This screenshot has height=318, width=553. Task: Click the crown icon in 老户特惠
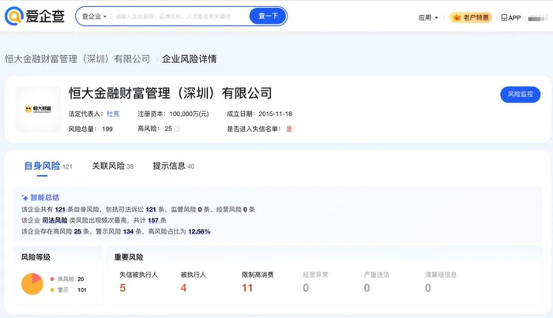coord(457,17)
